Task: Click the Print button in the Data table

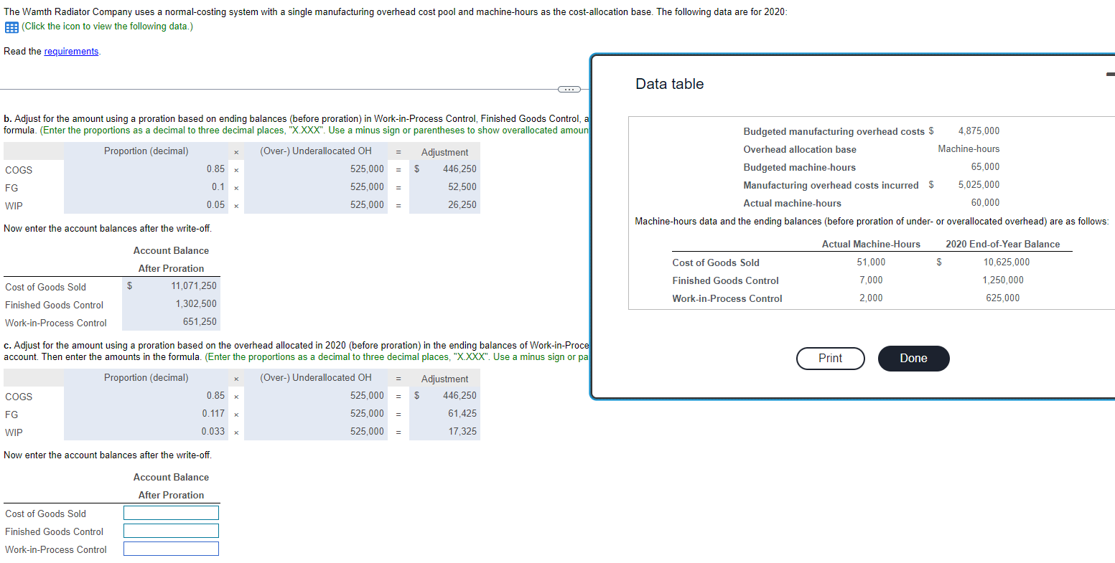Action: click(x=830, y=358)
